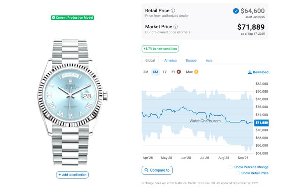Switch chart to 1Y range
The image size is (284, 188).
[165, 72]
